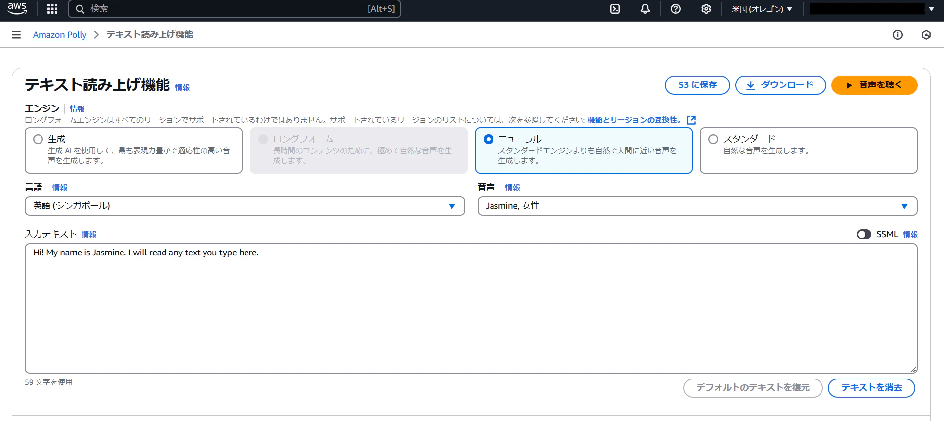The image size is (944, 421).
Task: Open the AWS home logo
Action: pos(17,8)
